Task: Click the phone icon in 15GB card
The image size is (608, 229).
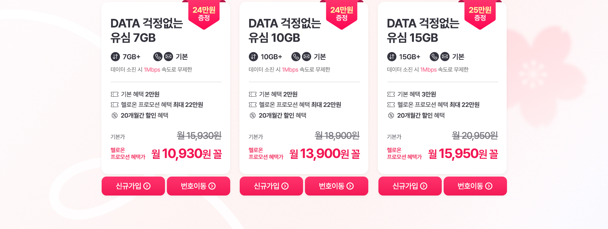Action: (434, 57)
